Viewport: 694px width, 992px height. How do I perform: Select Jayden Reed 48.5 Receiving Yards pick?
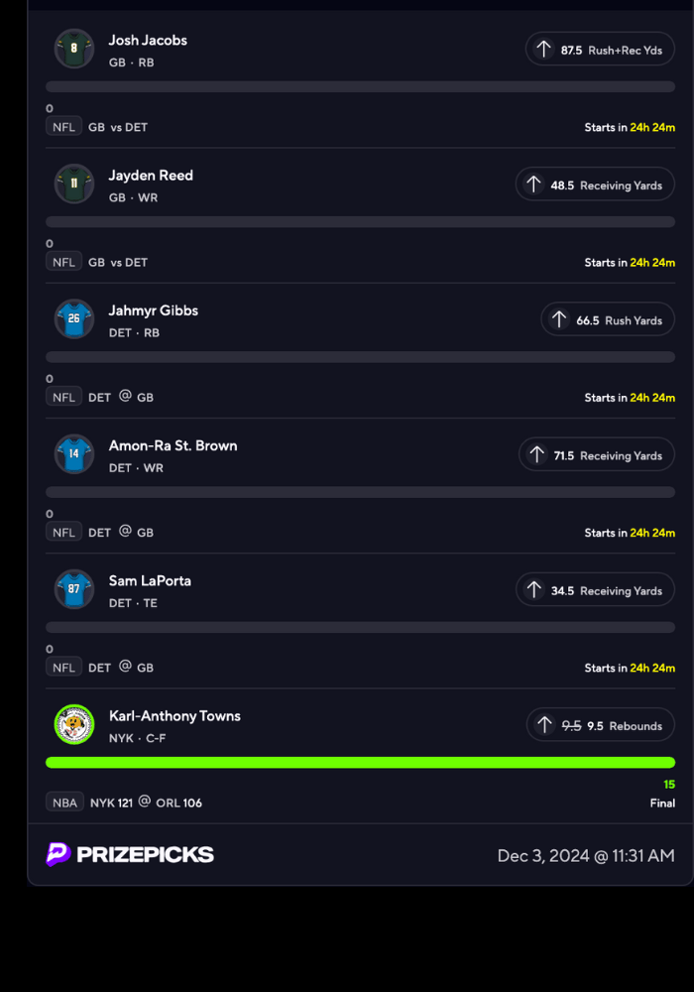coord(595,185)
